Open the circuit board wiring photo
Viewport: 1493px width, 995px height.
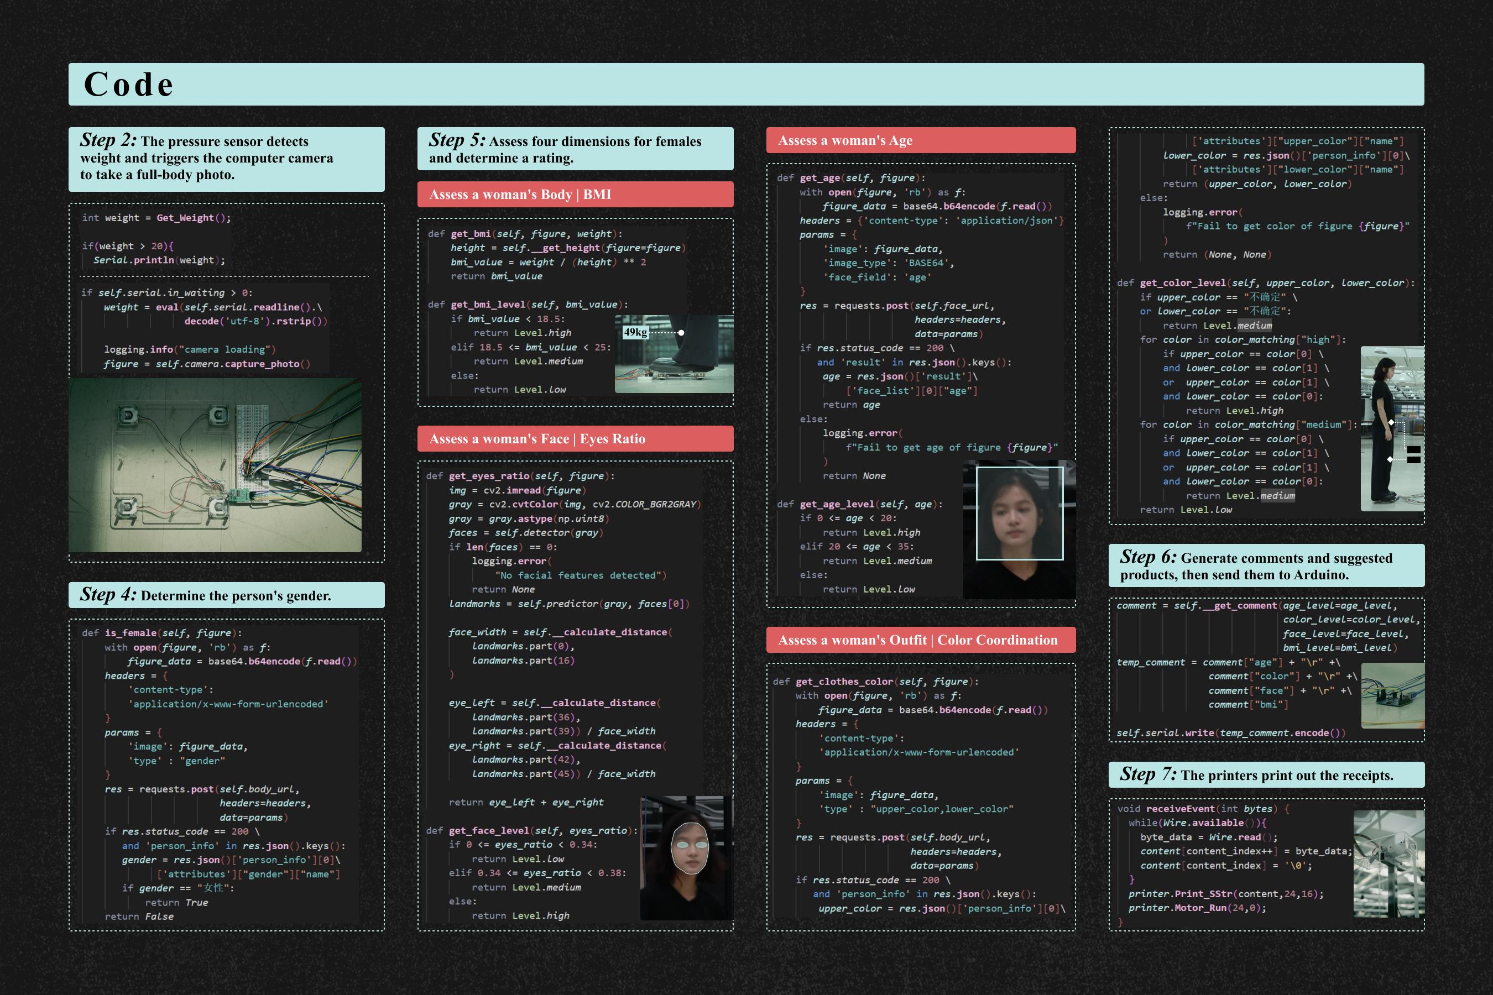[215, 465]
